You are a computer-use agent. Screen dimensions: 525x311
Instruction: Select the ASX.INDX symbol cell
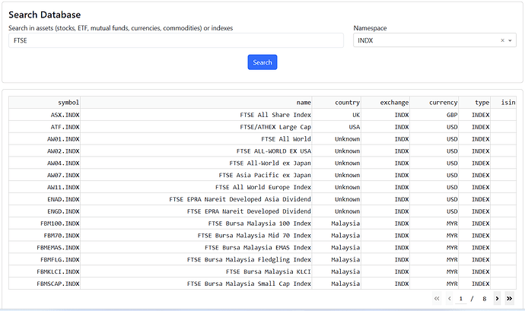click(44, 115)
